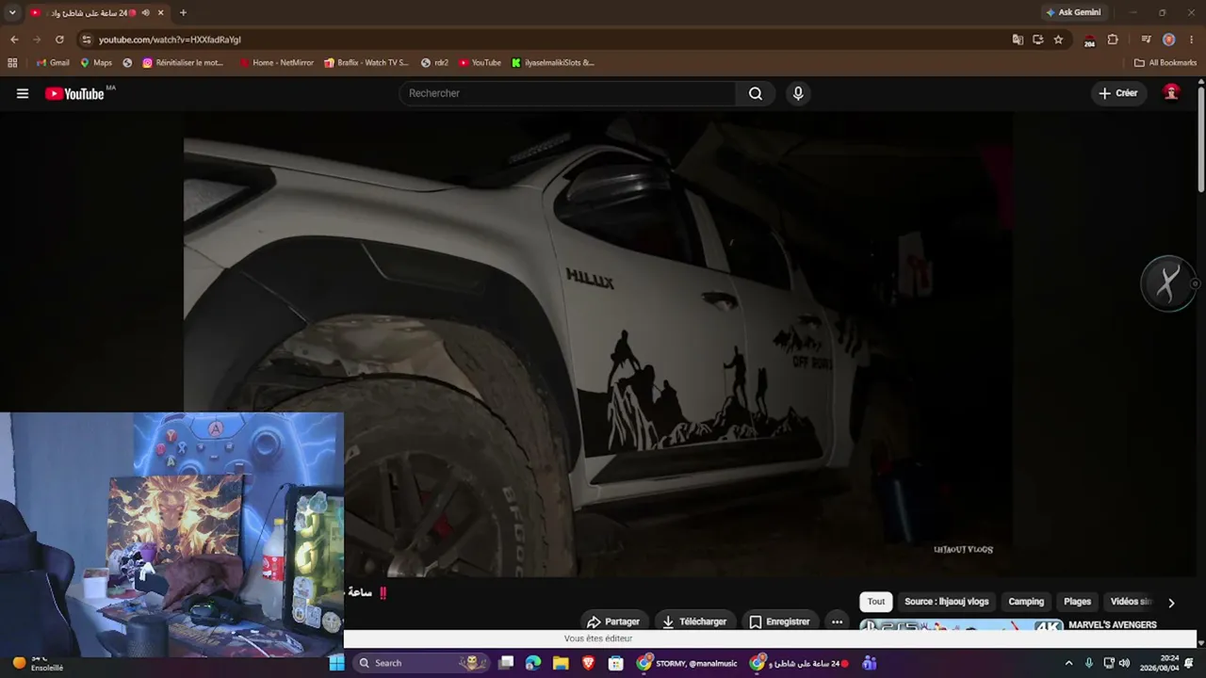Install the app using the address bar icon
1206x678 pixels.
click(1037, 40)
